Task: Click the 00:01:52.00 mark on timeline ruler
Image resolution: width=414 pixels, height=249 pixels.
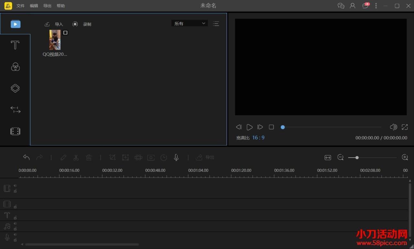Action: [327, 170]
